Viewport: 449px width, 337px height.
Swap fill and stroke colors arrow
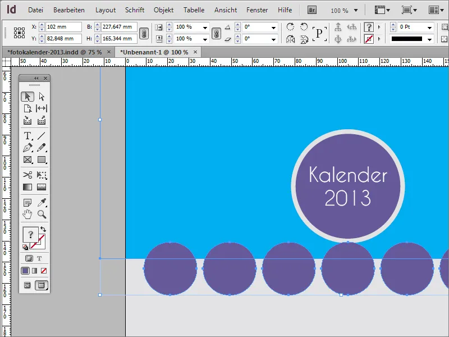tap(43, 229)
